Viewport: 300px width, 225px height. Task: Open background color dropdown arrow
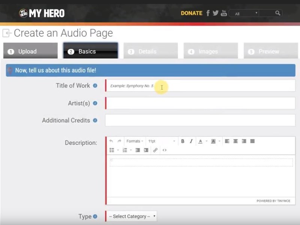coord(219,141)
